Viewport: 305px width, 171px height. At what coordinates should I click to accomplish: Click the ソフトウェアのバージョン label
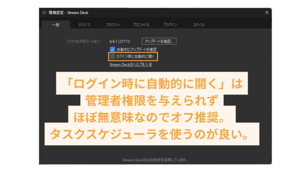[x=84, y=41]
